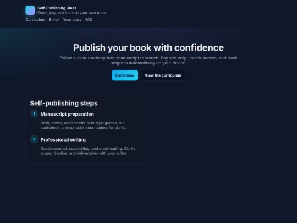This screenshot has width=297, height=223.
Task: Jump to the FAQ nav link
Action: pos(89,20)
